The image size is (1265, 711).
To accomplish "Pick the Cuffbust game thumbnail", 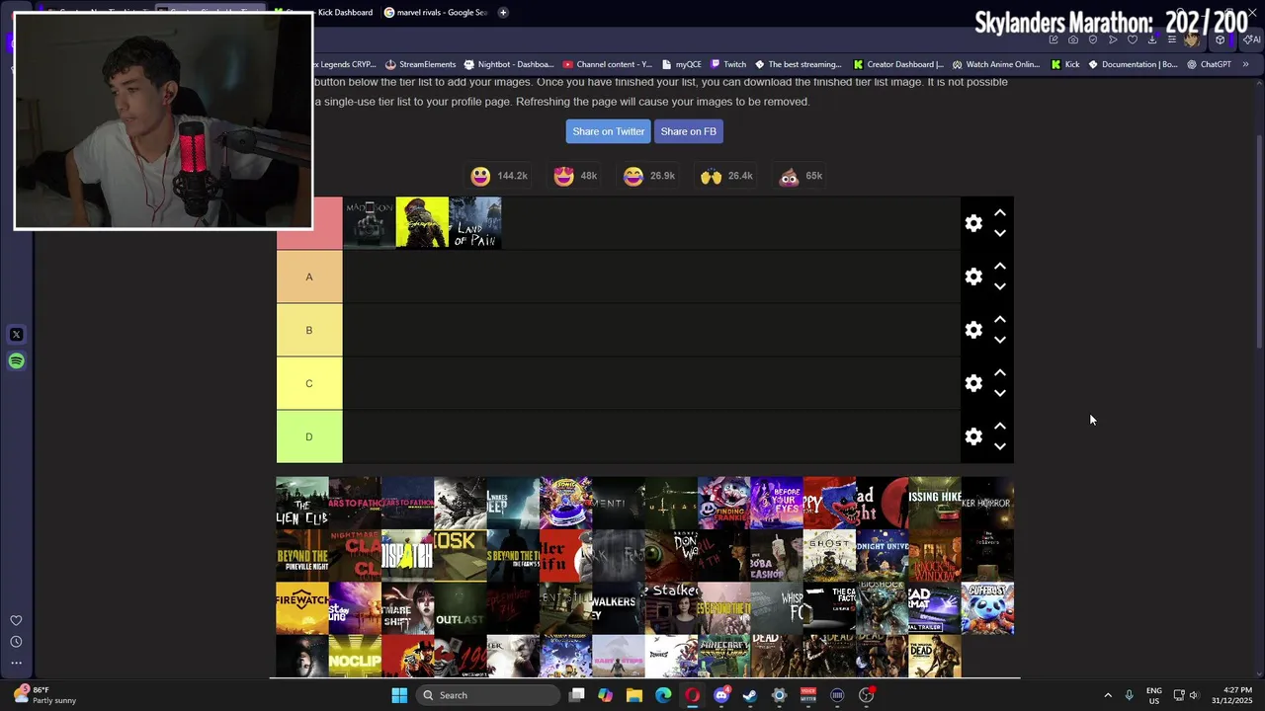I will tap(987, 608).
